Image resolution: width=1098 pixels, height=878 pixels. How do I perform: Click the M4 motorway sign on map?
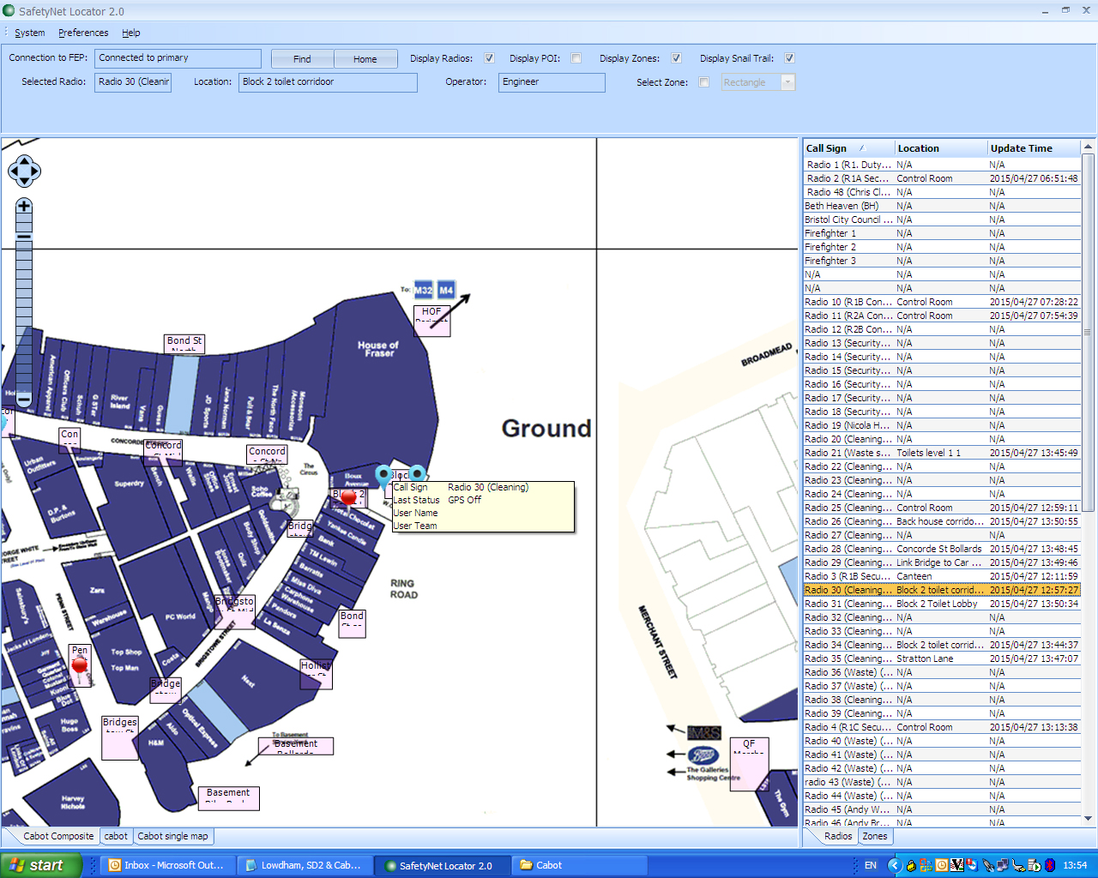(x=446, y=290)
